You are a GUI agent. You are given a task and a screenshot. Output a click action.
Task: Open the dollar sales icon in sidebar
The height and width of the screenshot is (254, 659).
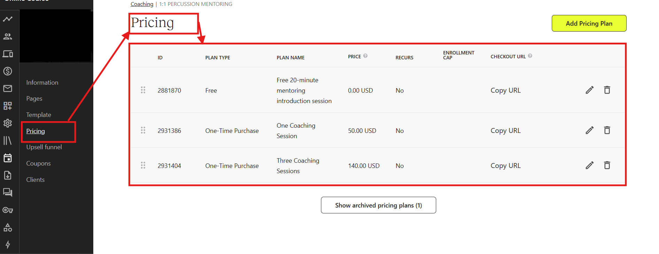click(8, 71)
